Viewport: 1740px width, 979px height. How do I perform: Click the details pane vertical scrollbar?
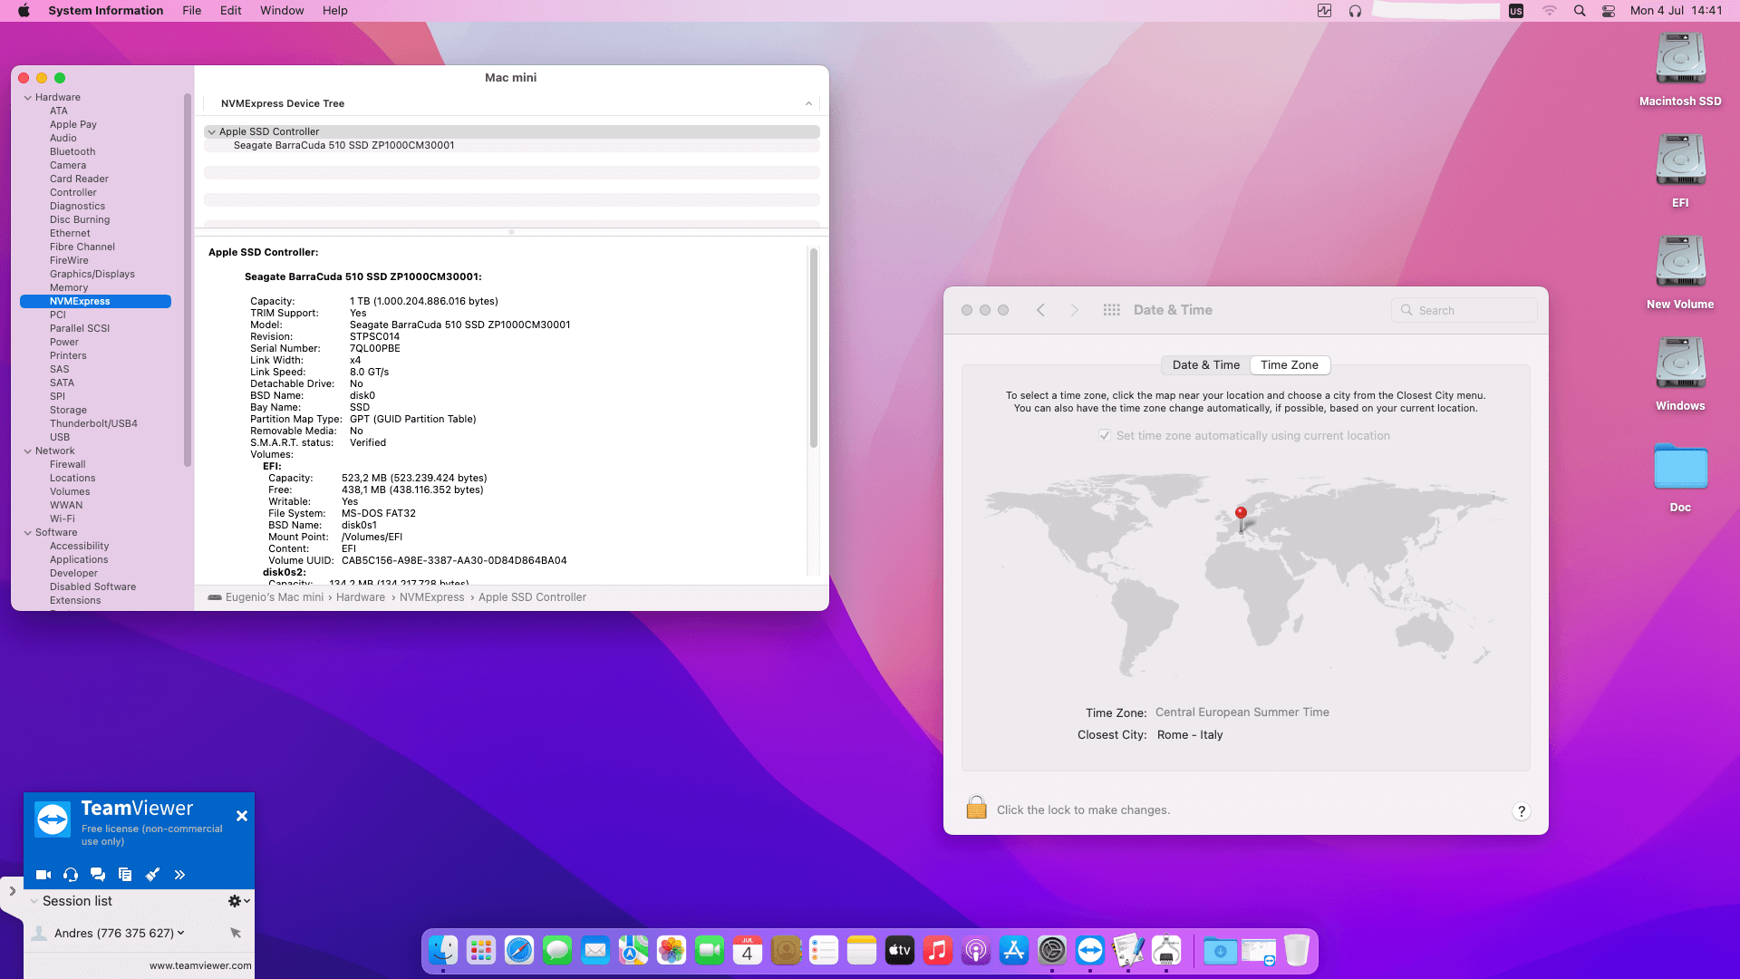(x=814, y=348)
